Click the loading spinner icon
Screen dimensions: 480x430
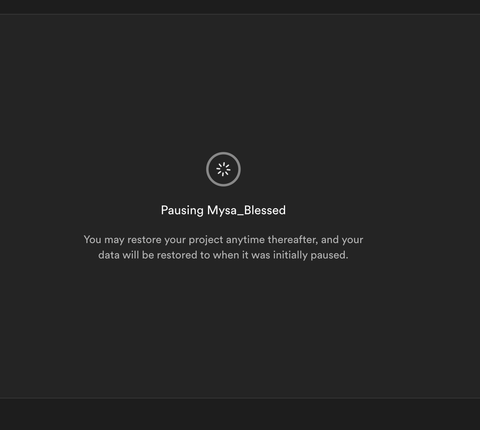pos(223,169)
